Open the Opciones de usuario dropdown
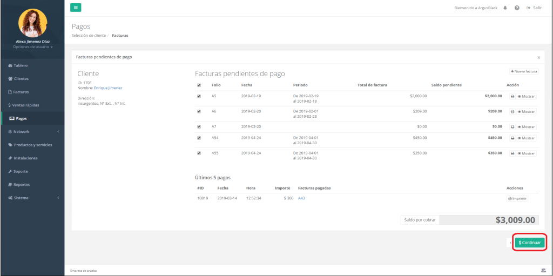Screen dimensions: 553x276 tap(33, 47)
